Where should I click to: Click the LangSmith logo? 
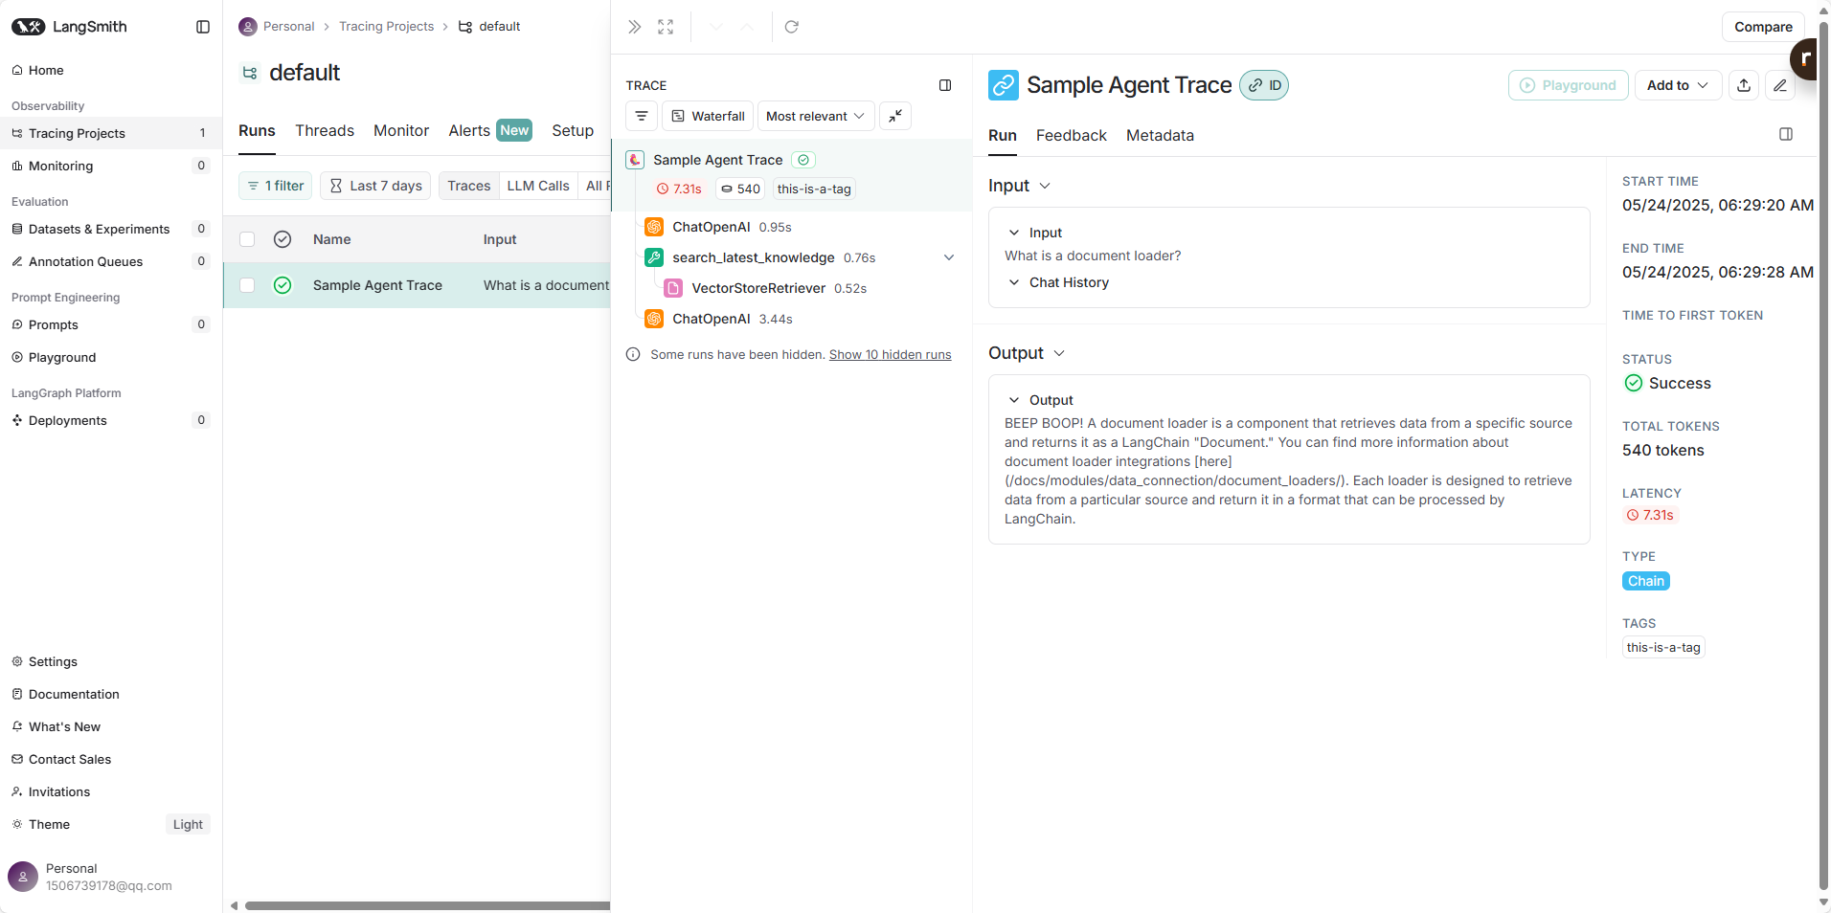click(x=69, y=27)
